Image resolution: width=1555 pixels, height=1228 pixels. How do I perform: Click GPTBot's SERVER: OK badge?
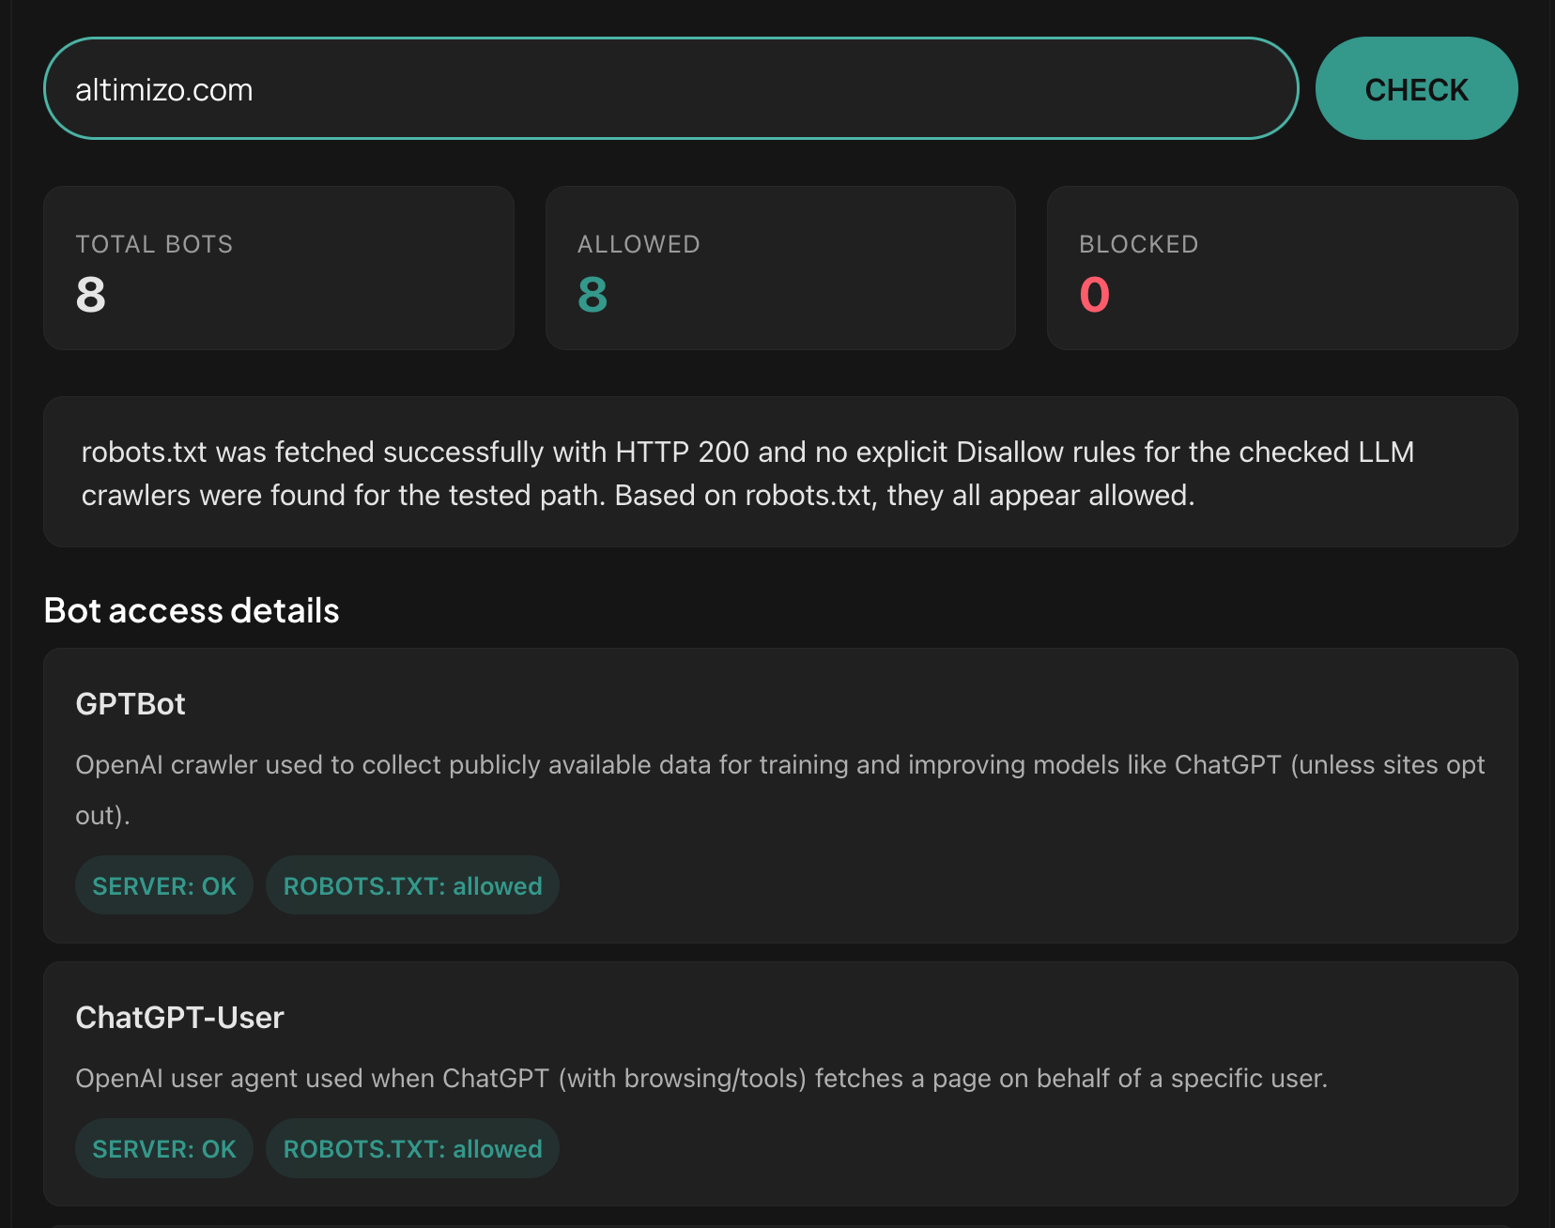coord(163,884)
